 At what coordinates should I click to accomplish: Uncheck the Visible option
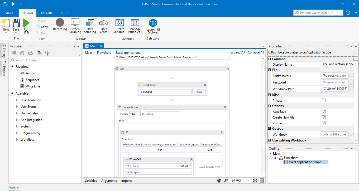(x=324, y=123)
